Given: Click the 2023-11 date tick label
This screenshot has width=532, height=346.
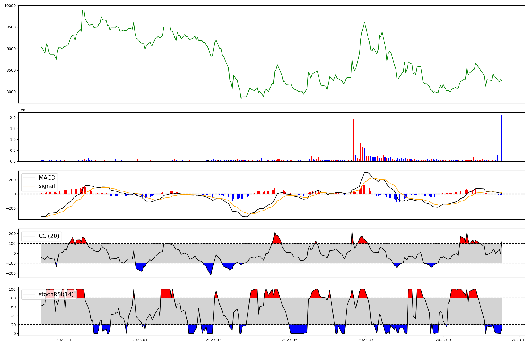Looking at the screenshot, I should 519,340.
